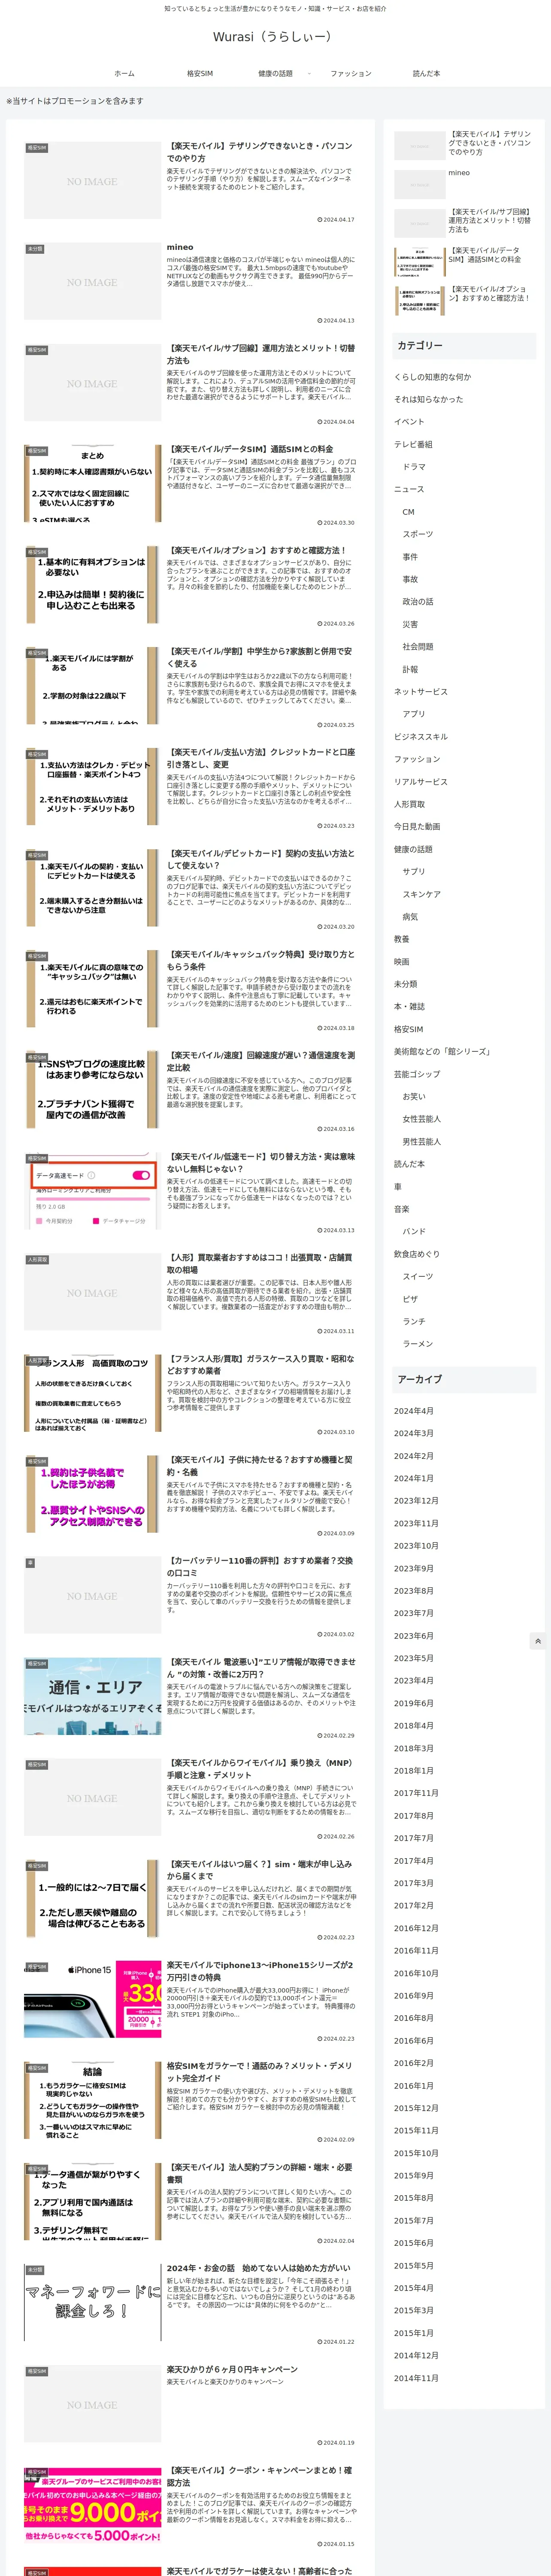Open article 楽天モバイルからワイモバイル 乗り換え
Screen dimensions: 551x2576
[x=260, y=1768]
